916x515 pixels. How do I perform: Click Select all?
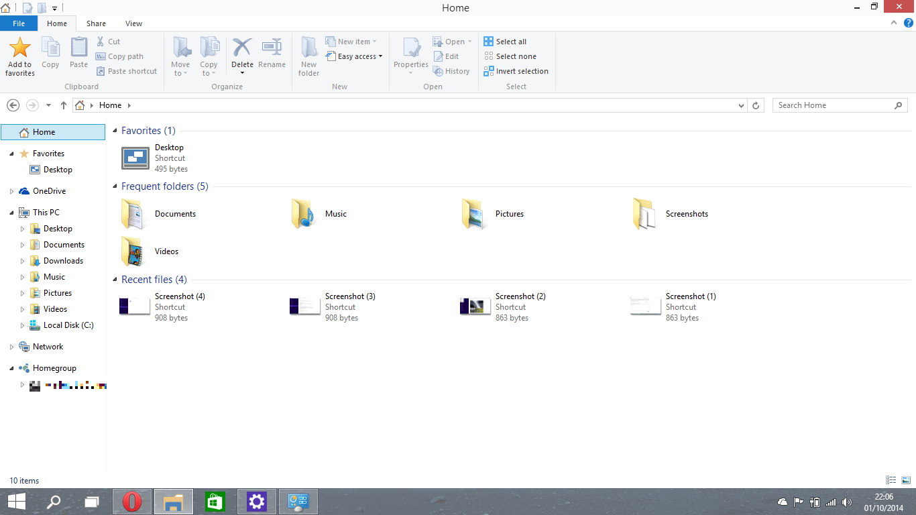pos(505,42)
